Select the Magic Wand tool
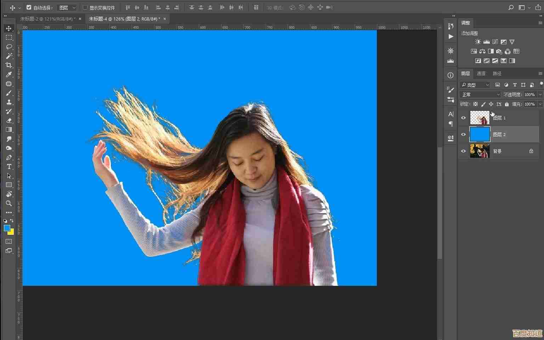Screen dimensions: 544x340 click(9, 56)
